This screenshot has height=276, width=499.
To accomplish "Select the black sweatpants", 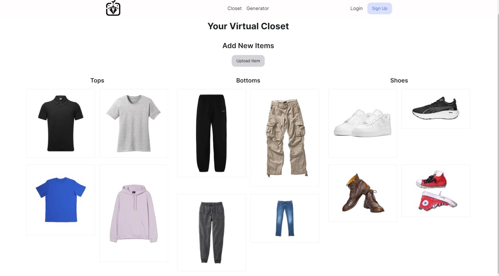I will point(212,133).
